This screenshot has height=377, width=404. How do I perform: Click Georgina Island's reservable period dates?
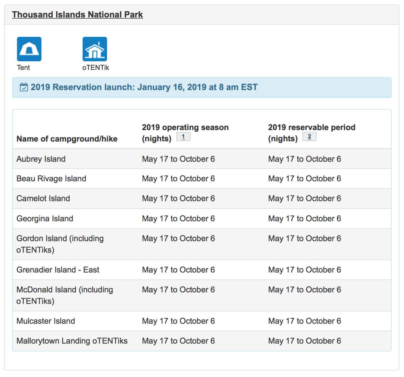pos(304,218)
